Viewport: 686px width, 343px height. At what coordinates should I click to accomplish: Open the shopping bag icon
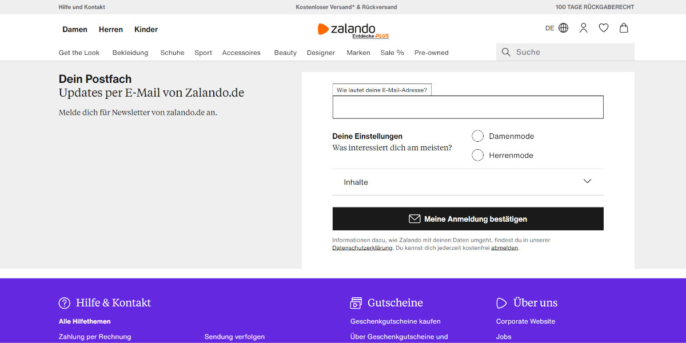pyautogui.click(x=624, y=28)
